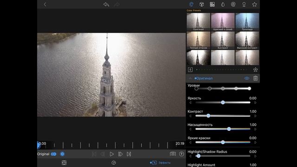Decrease Highlight/Shadow Radius with left arrow
297x167 pixels.
pos(190,156)
